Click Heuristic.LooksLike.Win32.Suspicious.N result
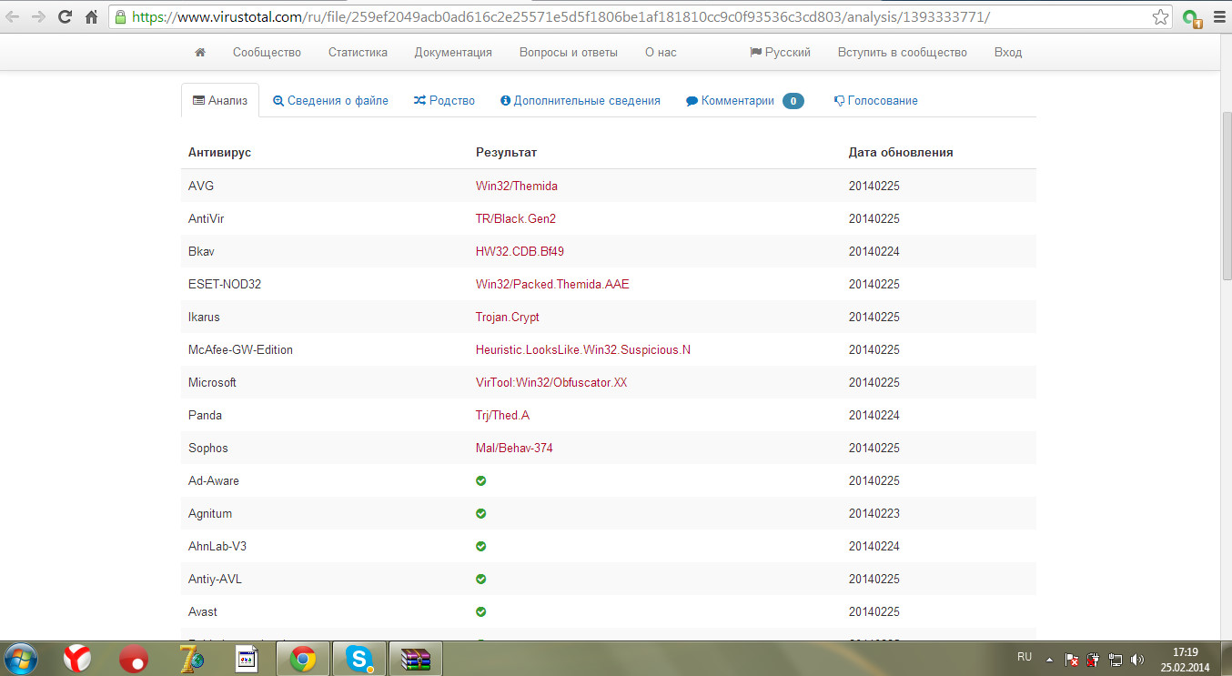The image size is (1232, 676). pos(583,349)
